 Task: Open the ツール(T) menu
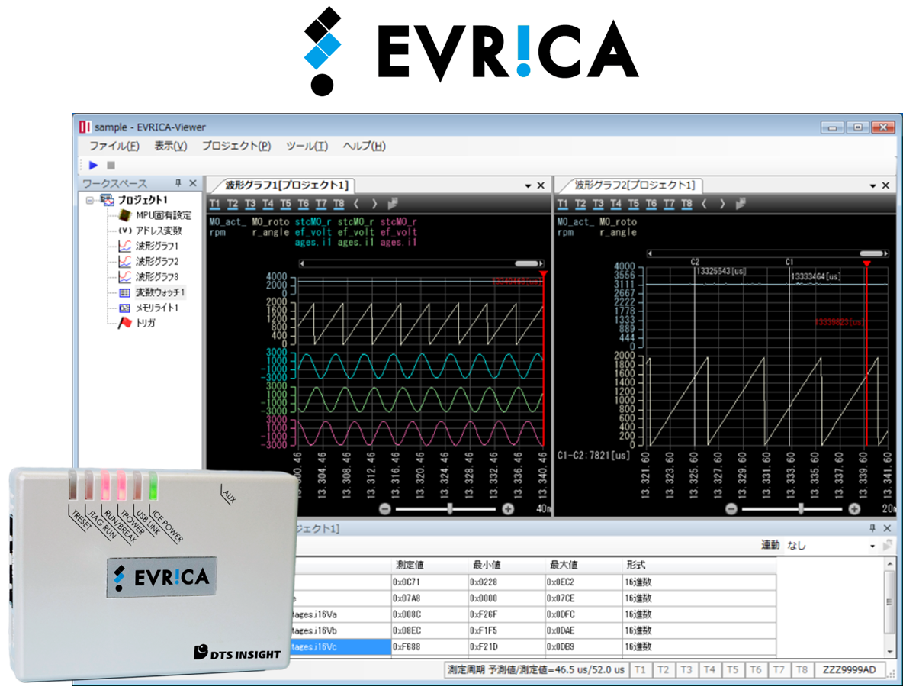coord(307,146)
